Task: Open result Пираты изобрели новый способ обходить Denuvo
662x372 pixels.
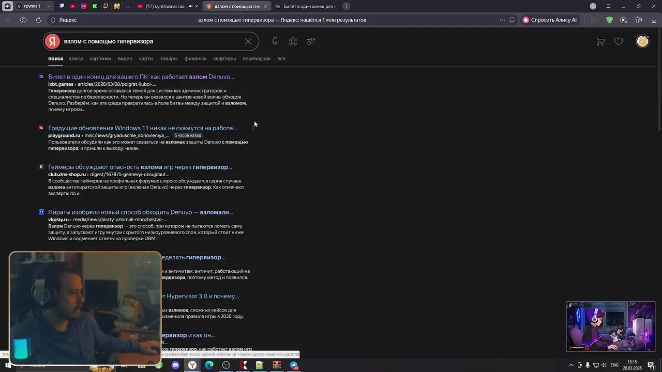Action: 141,212
